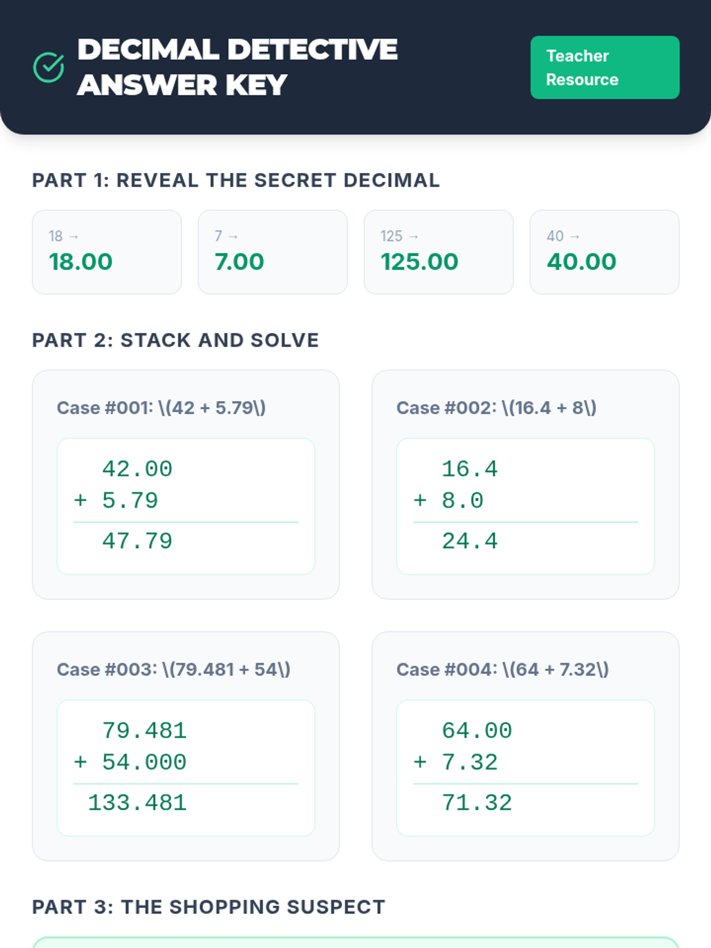Click the Part 2 Stack and Solve heading
Viewport: 711px width, 948px height.
[175, 340]
